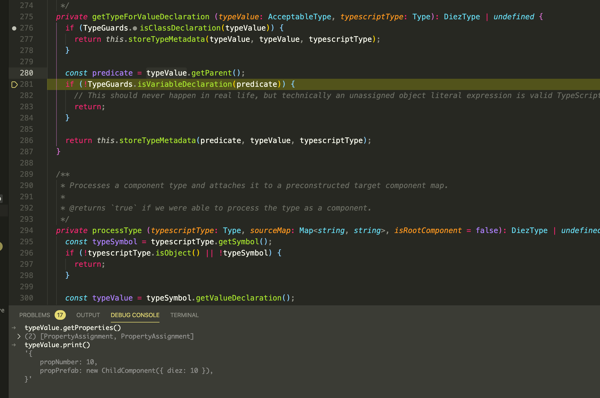Click the inline breakpoint before isClassDeclaration
The height and width of the screenshot is (398, 600).
135,28
